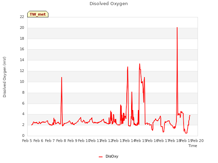Click the Feb 10 date tick label
The width and height of the screenshot is (218, 163).
(x=84, y=141)
